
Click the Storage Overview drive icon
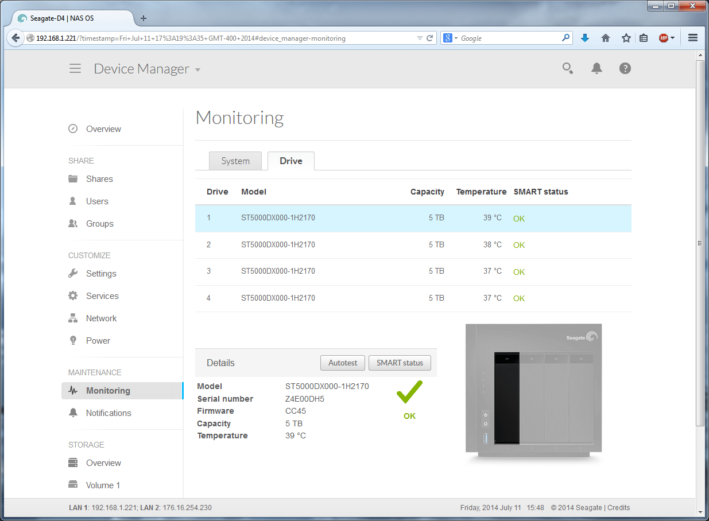[x=73, y=463]
